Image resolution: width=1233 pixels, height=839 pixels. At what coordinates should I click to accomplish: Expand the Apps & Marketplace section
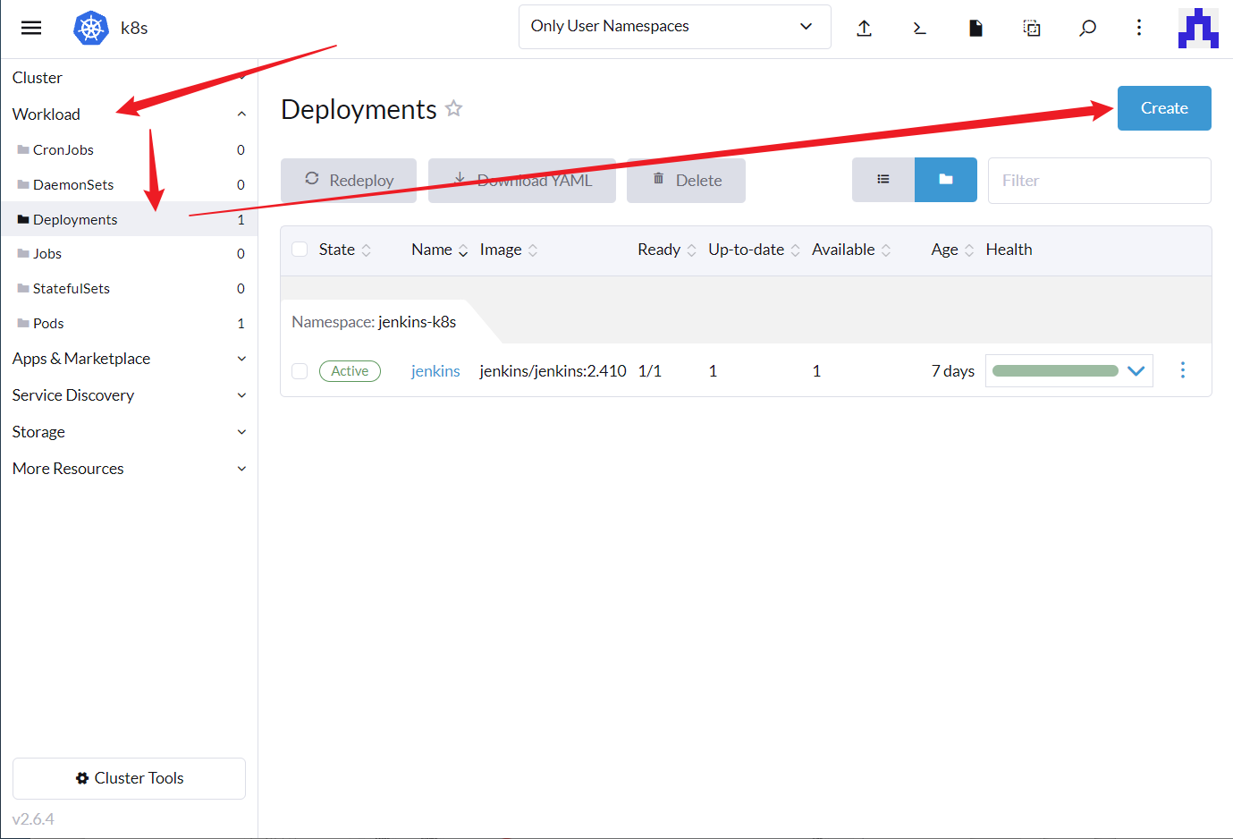click(x=128, y=359)
